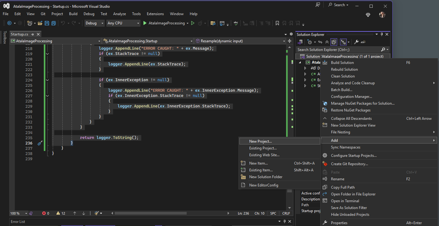Start debugging AtalaImageProcessing with green play button
Screen dimensions: 439x226
pos(145,23)
